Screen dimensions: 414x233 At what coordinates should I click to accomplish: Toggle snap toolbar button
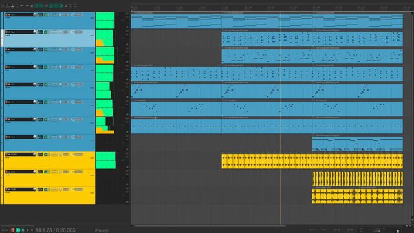point(61,6)
